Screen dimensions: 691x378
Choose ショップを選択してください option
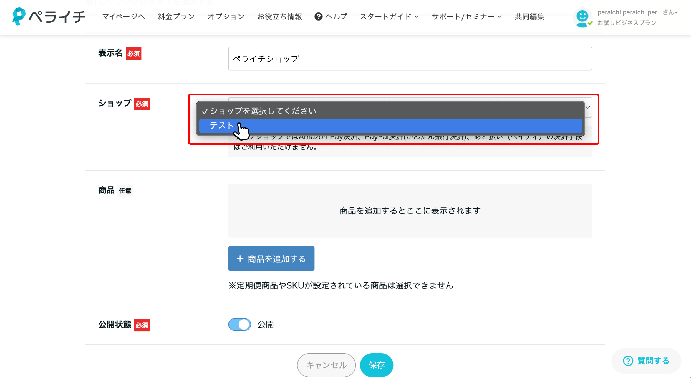(x=390, y=111)
